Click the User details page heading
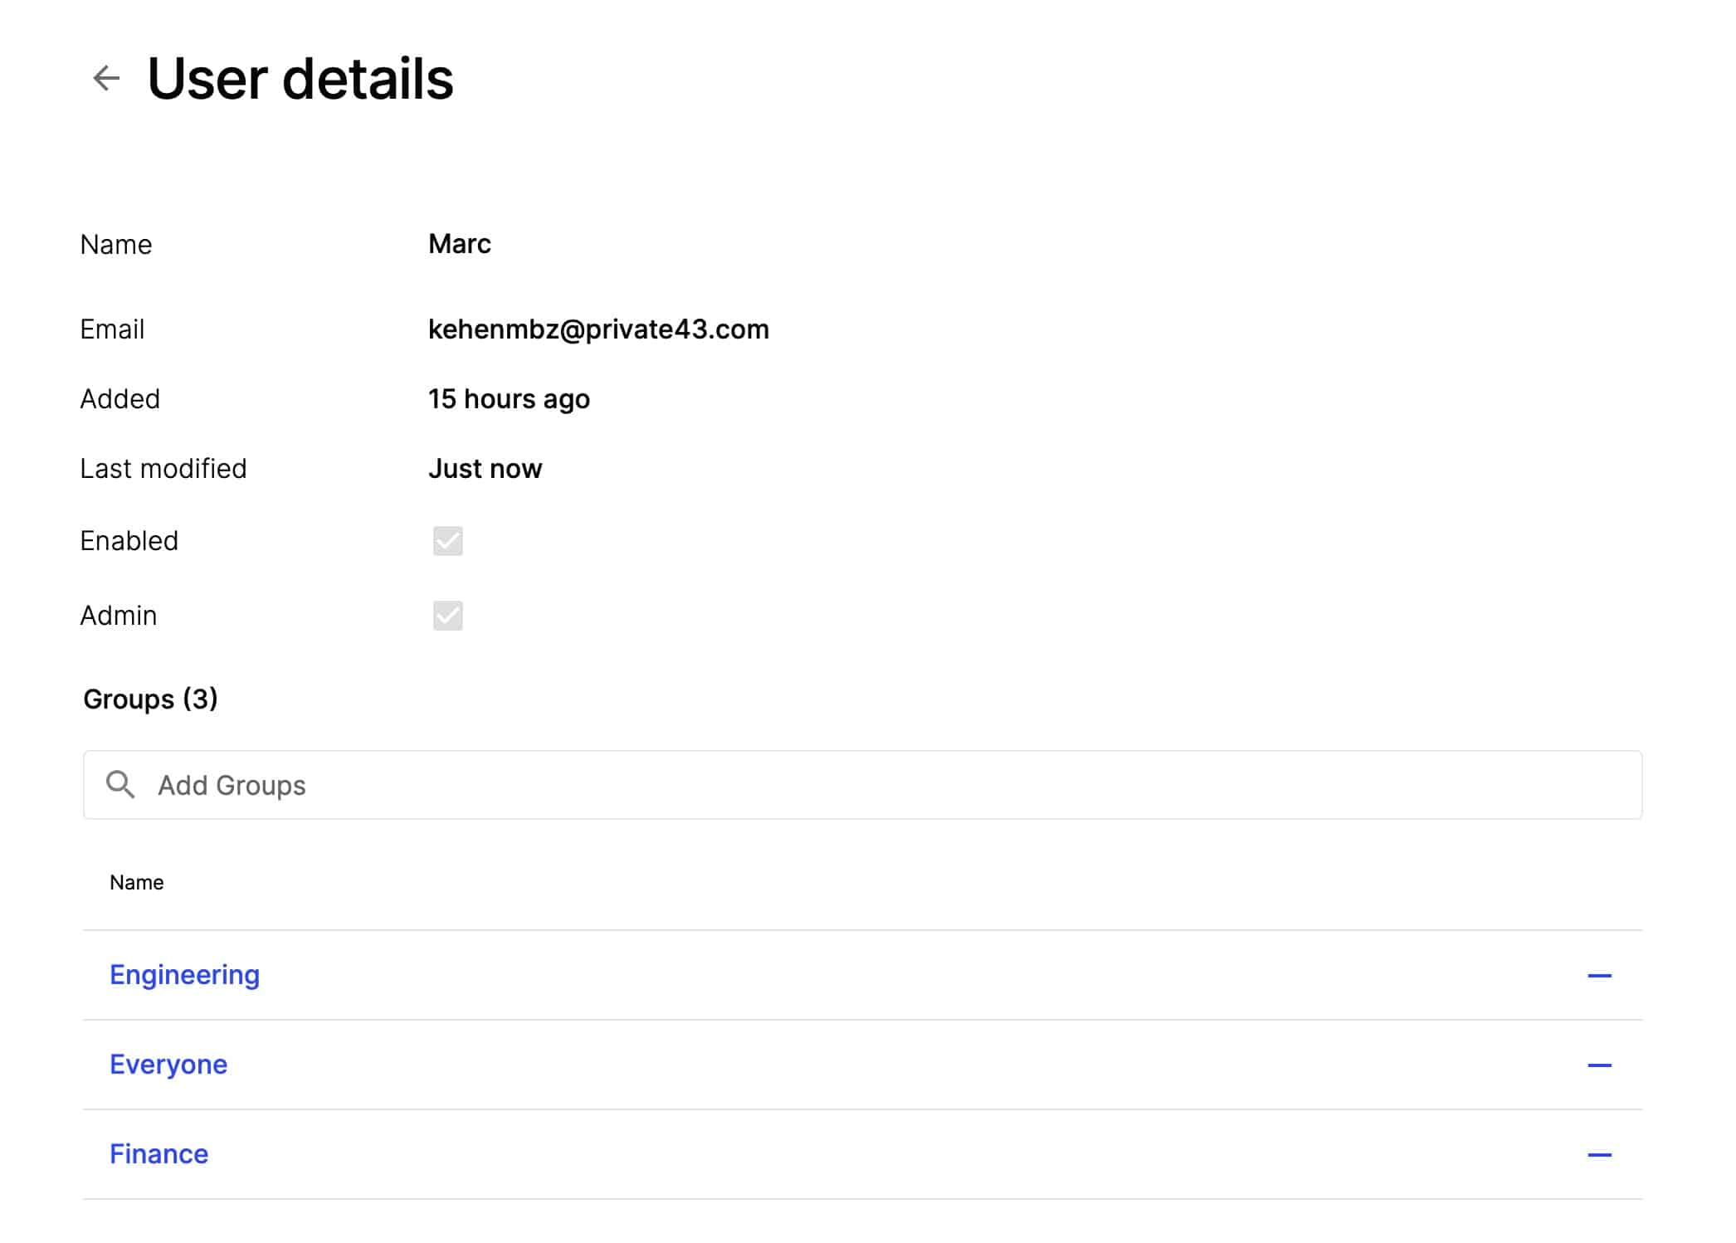 pos(300,79)
